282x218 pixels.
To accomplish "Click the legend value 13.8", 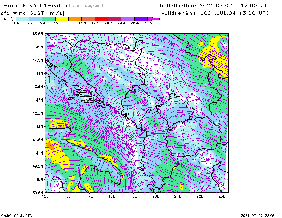I will point(82,23).
